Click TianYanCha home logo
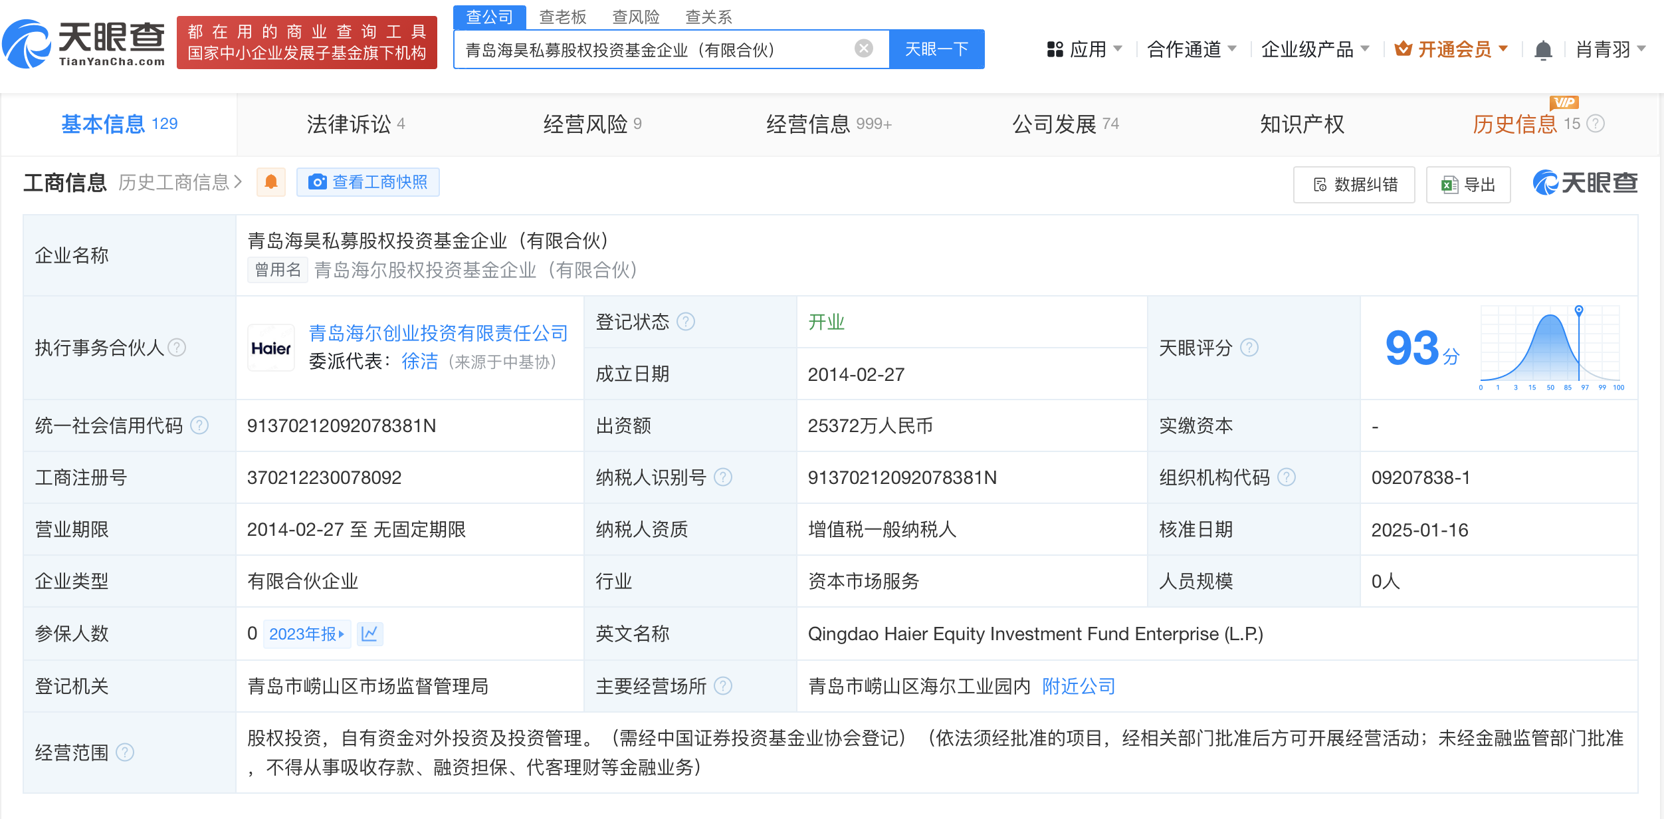1664x819 pixels. click(x=84, y=43)
